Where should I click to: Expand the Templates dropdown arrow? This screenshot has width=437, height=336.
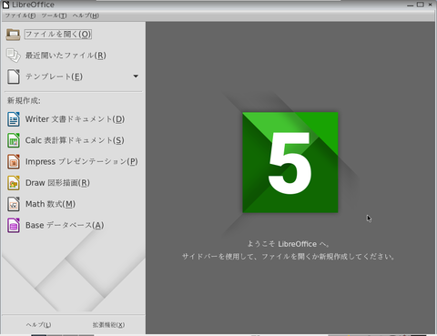tap(136, 76)
